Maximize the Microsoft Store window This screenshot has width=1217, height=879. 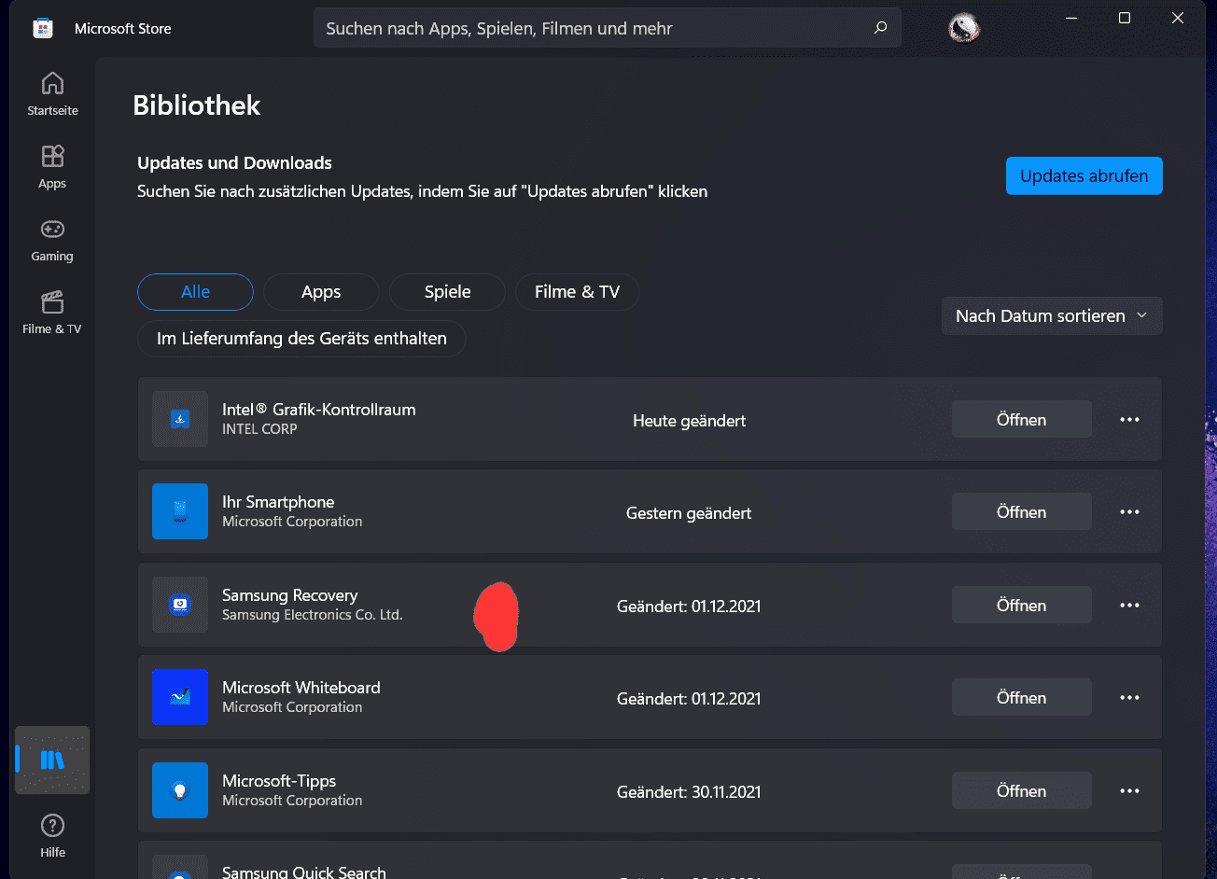point(1125,19)
